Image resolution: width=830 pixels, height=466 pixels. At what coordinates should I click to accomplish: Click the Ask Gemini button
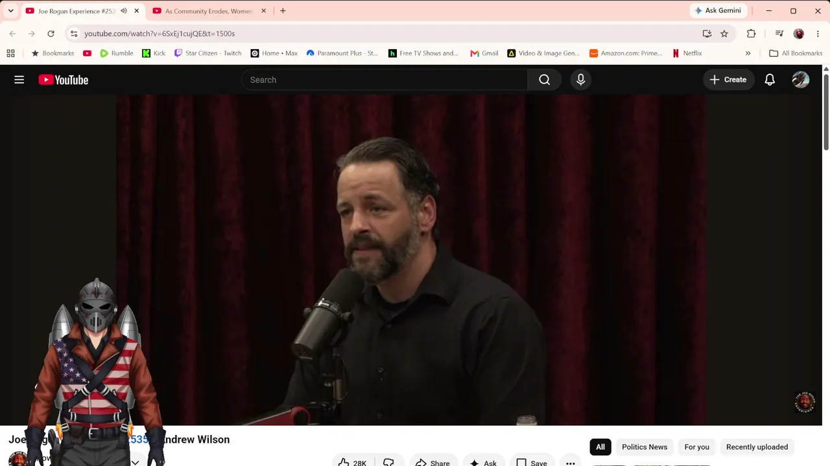pyautogui.click(x=718, y=11)
